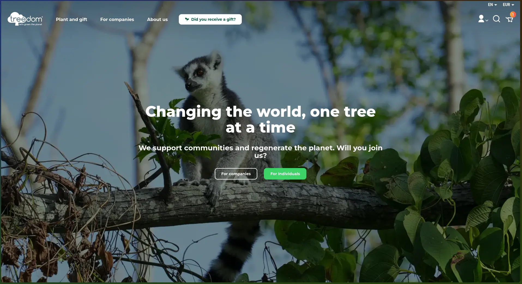522x284 pixels.
Task: Click the green For Individuals button
Action: point(285,174)
